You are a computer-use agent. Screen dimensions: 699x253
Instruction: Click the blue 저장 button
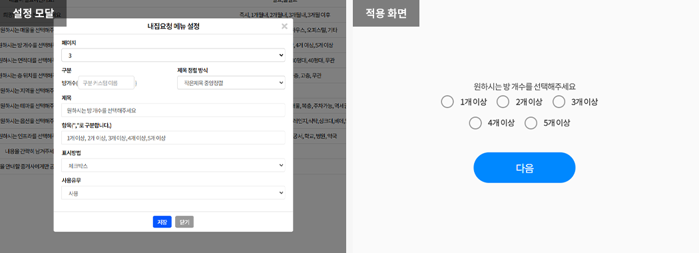[162, 222]
